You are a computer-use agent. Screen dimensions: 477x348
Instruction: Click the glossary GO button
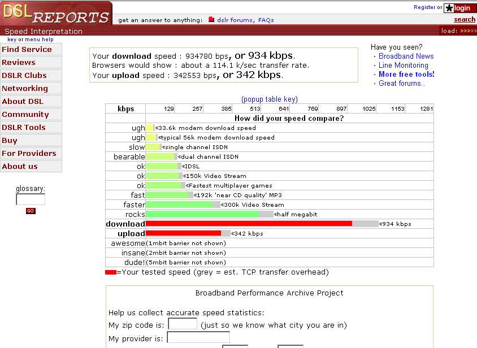click(x=31, y=211)
